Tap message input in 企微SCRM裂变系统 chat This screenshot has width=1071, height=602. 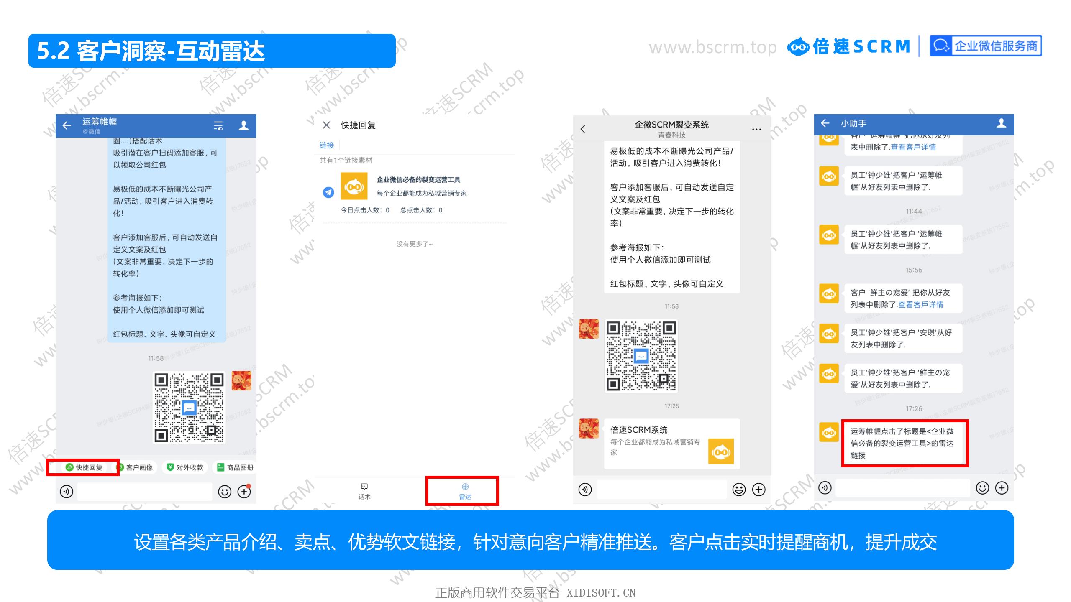coord(662,489)
